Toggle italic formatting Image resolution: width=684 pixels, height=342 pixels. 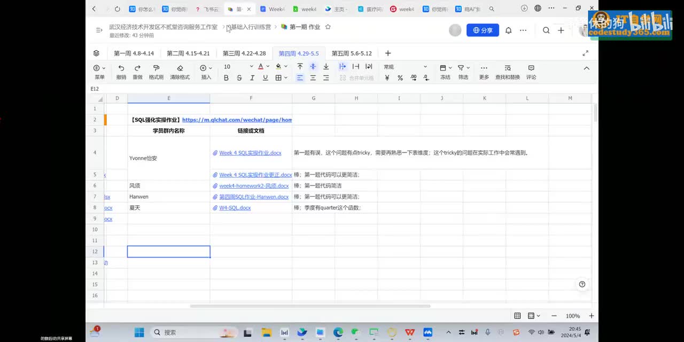[x=252, y=78]
